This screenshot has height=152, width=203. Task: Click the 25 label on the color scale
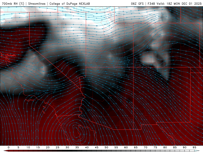tap(58, 147)
